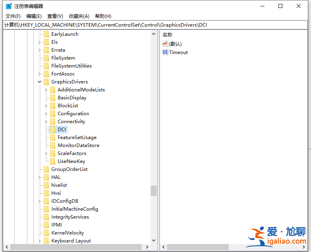
Task: Click the HAL folder icon
Action: coord(46,177)
